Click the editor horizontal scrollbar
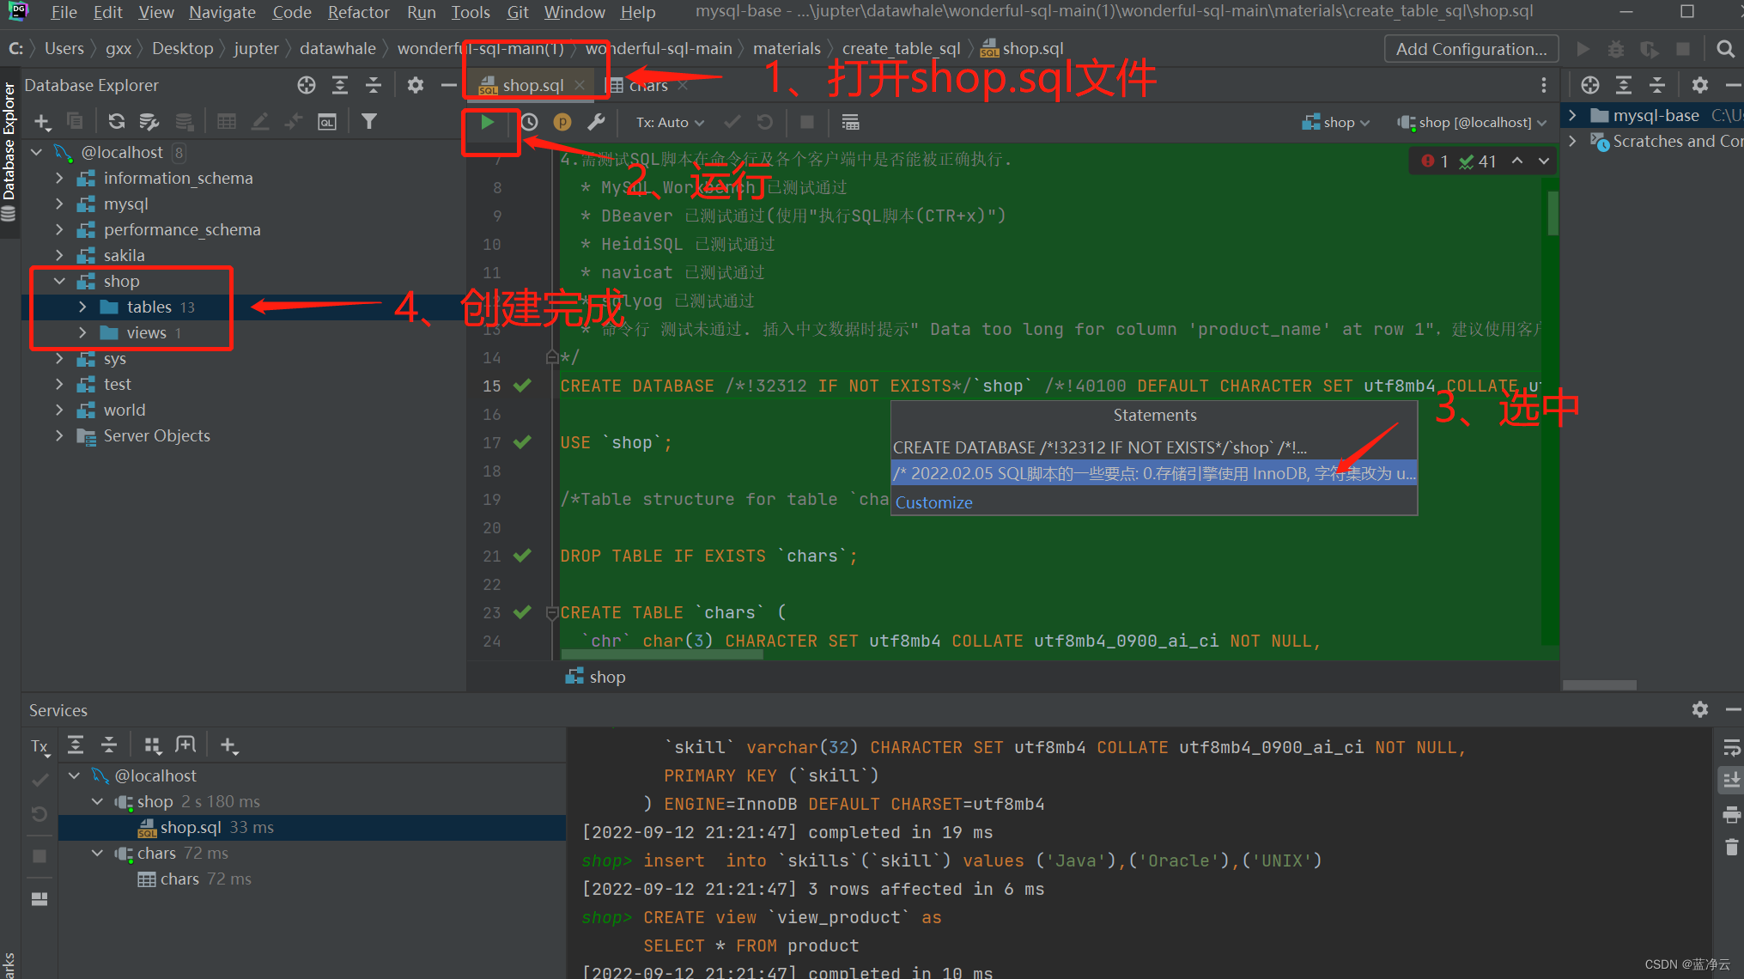The width and height of the screenshot is (1744, 979). (x=662, y=654)
